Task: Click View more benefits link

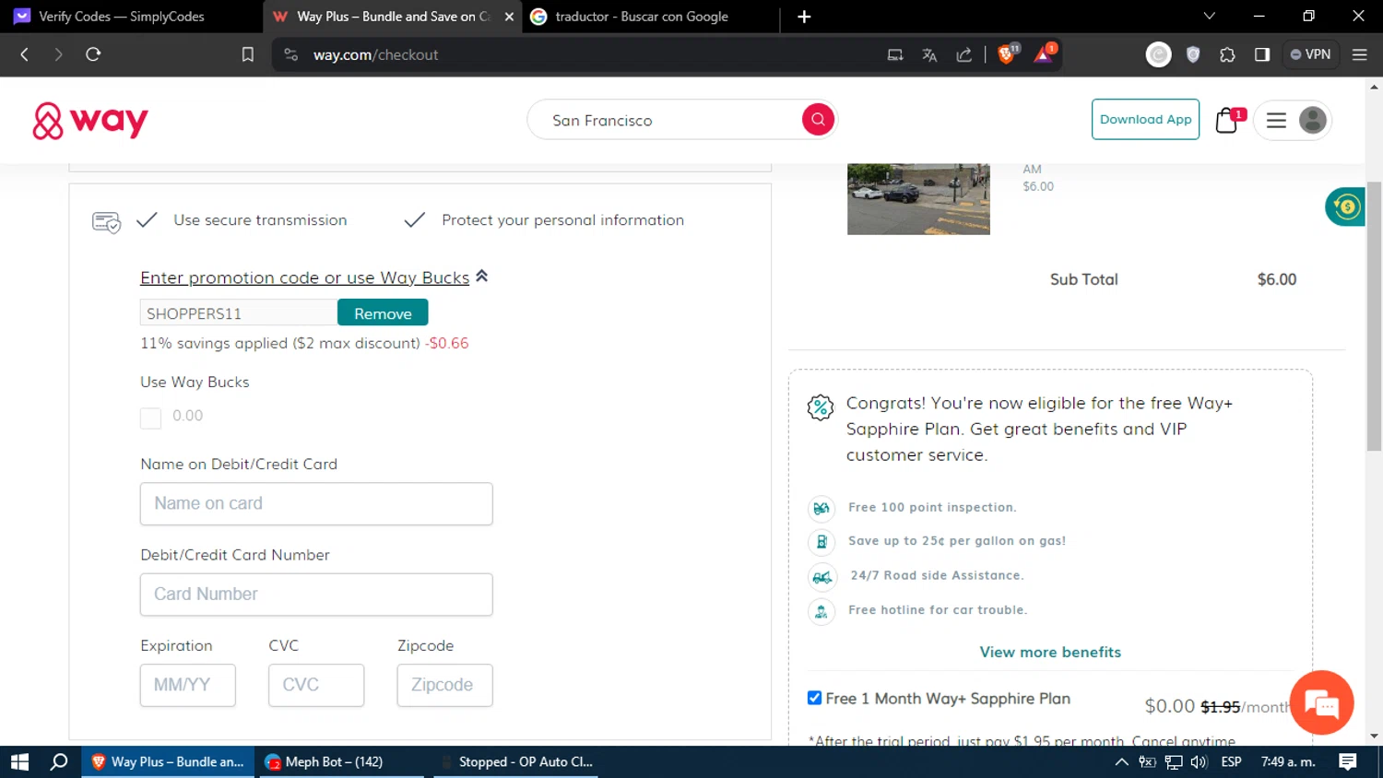Action: click(x=1050, y=652)
